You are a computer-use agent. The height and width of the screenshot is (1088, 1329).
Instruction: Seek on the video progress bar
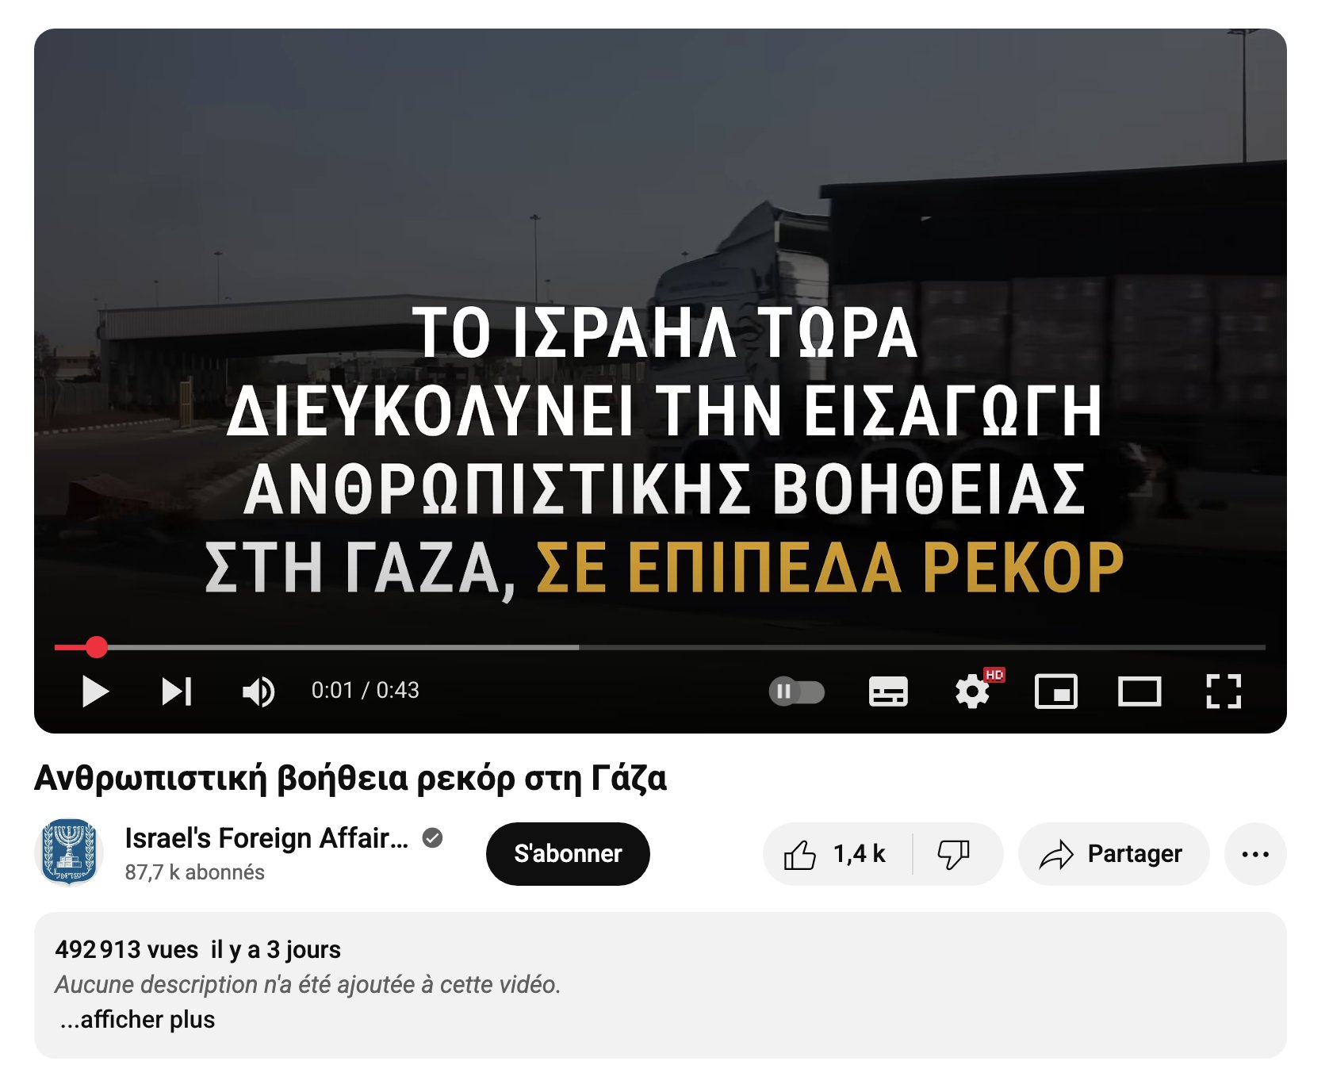pyautogui.click(x=660, y=648)
